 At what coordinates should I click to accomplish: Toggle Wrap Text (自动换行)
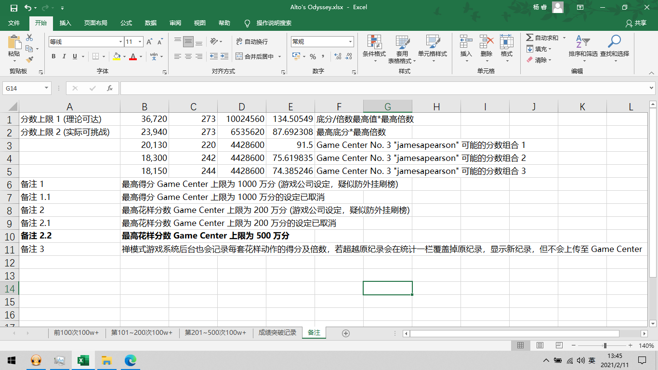(251, 42)
